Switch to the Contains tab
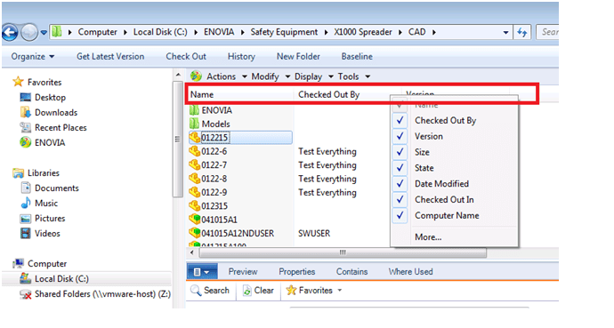 pyautogui.click(x=351, y=272)
